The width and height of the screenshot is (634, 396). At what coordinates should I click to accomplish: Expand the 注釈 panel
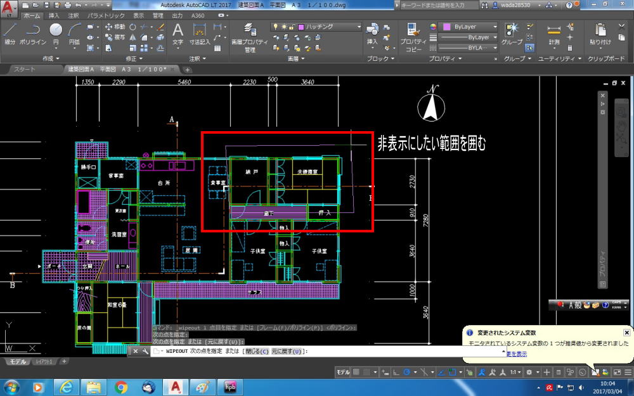[x=198, y=58]
